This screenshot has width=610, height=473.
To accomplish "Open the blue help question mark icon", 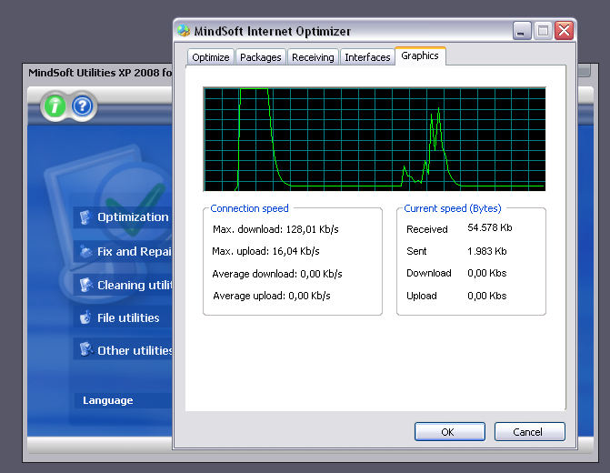I will (83, 106).
